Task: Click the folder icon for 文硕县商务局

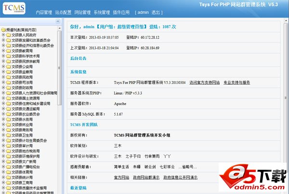Action: [9, 130]
